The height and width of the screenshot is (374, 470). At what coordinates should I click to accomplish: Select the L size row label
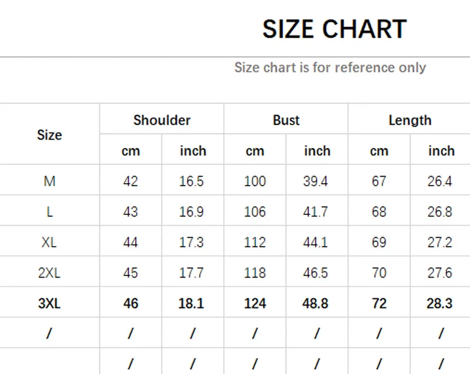(49, 212)
